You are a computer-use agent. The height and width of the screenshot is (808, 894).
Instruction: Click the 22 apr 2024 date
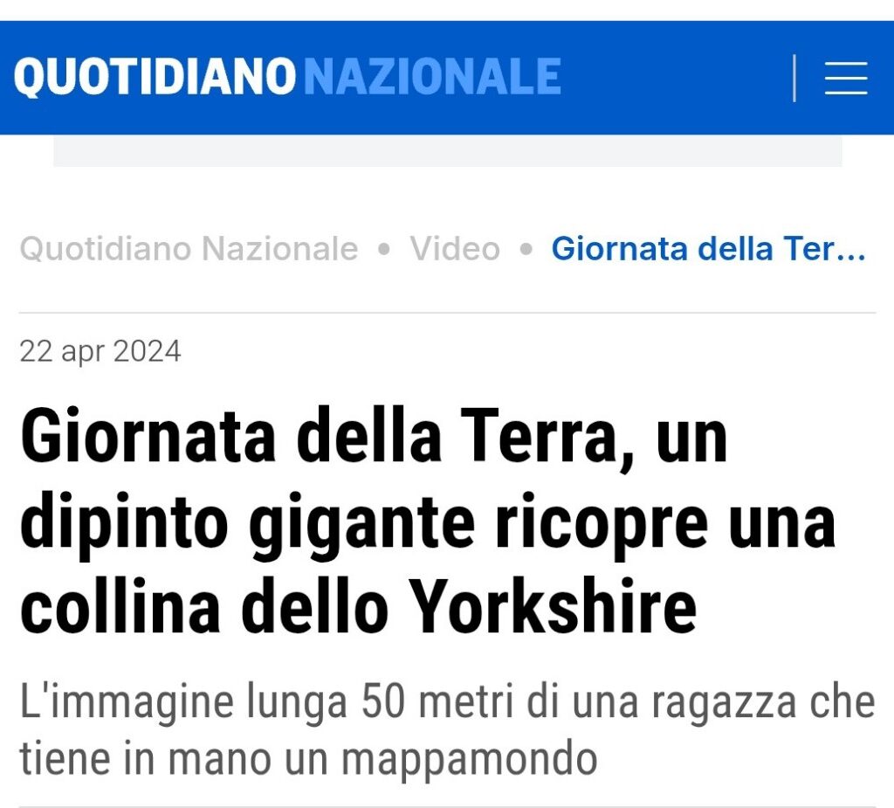point(100,351)
